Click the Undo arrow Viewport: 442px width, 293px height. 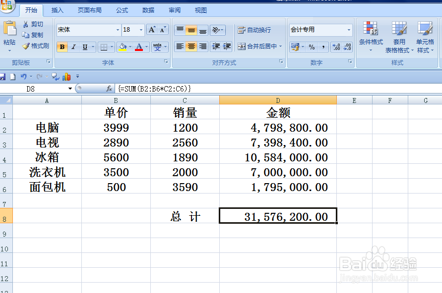(24, 77)
